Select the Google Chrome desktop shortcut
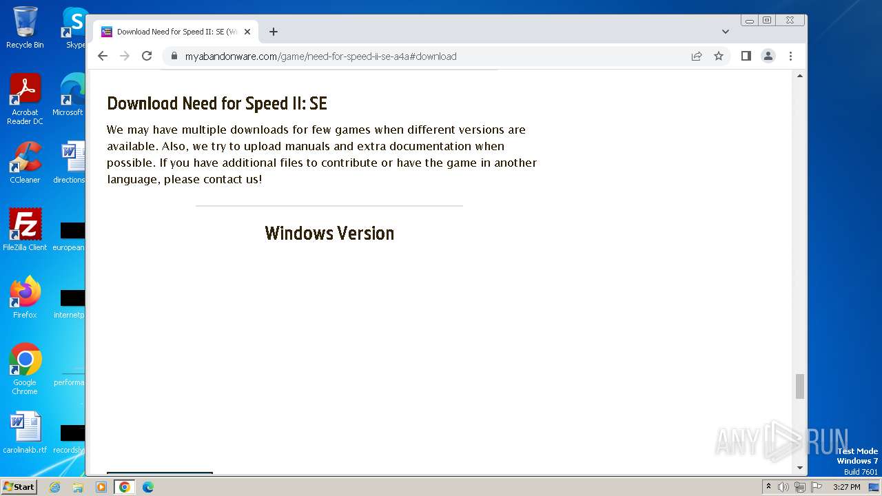Viewport: 882px width, 496px height. [x=25, y=369]
